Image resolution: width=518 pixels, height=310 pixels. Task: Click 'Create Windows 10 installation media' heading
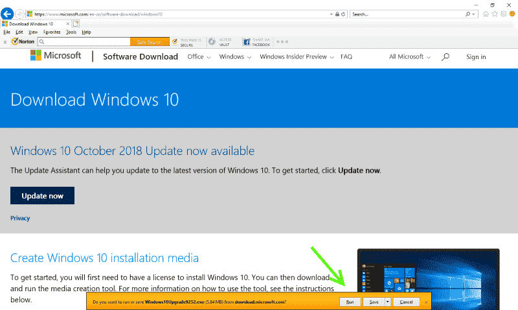[104, 257]
